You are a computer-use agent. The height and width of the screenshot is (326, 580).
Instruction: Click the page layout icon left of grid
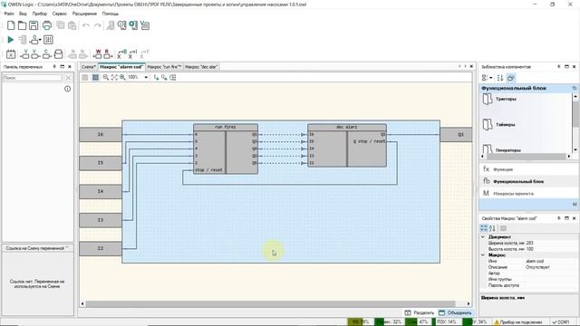tap(85, 77)
